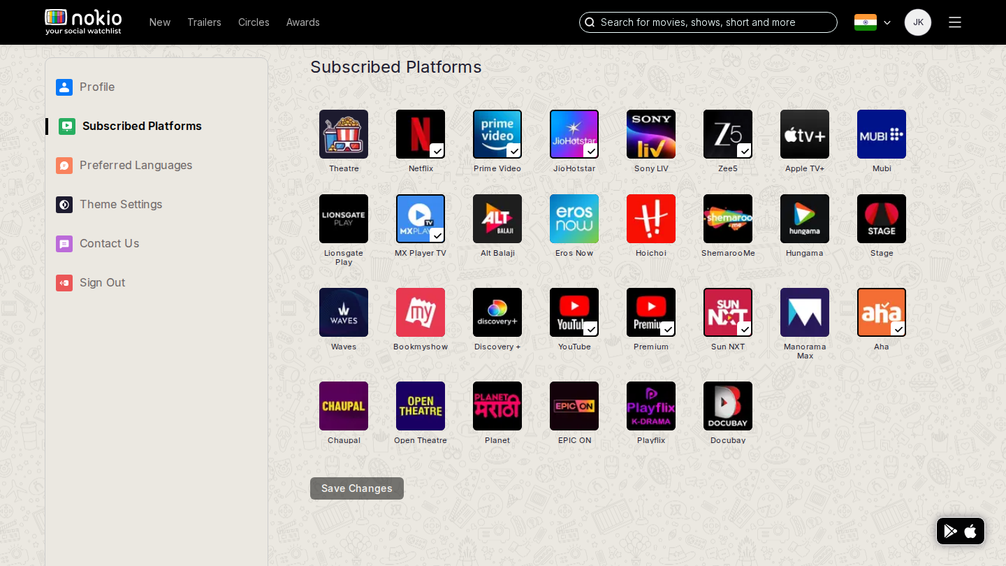Select the Bookmyshow platform icon
The image size is (1006, 566).
421,312
